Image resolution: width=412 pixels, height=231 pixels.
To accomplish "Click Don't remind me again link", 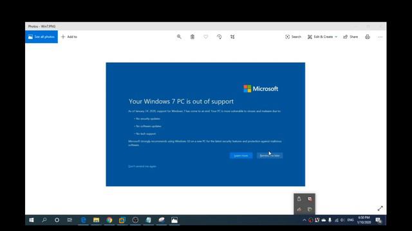I will (x=142, y=166).
